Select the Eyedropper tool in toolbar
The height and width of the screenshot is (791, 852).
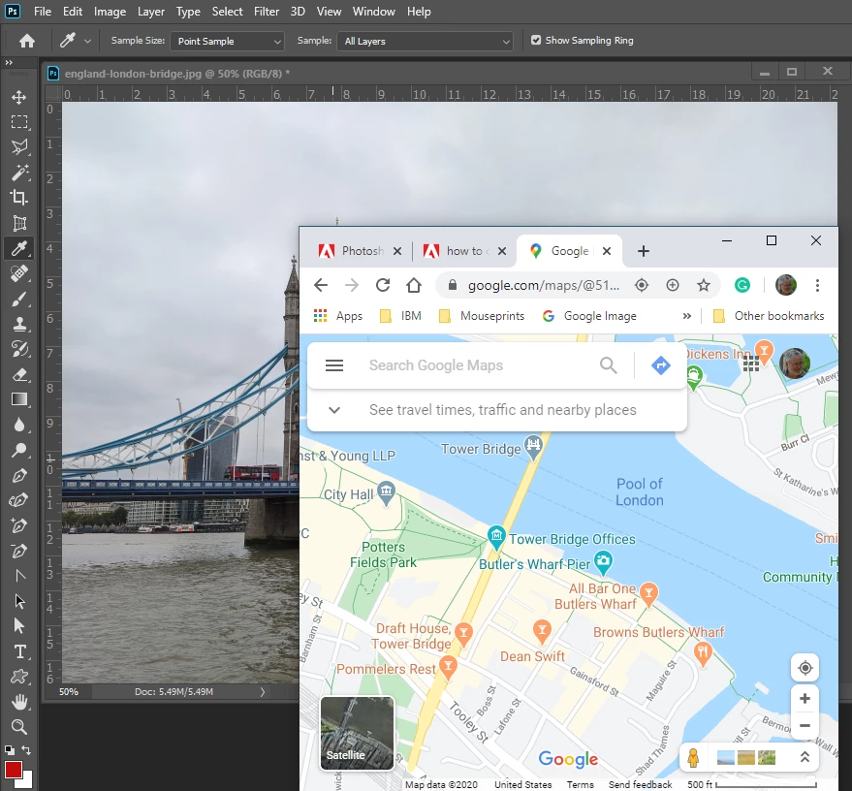19,248
